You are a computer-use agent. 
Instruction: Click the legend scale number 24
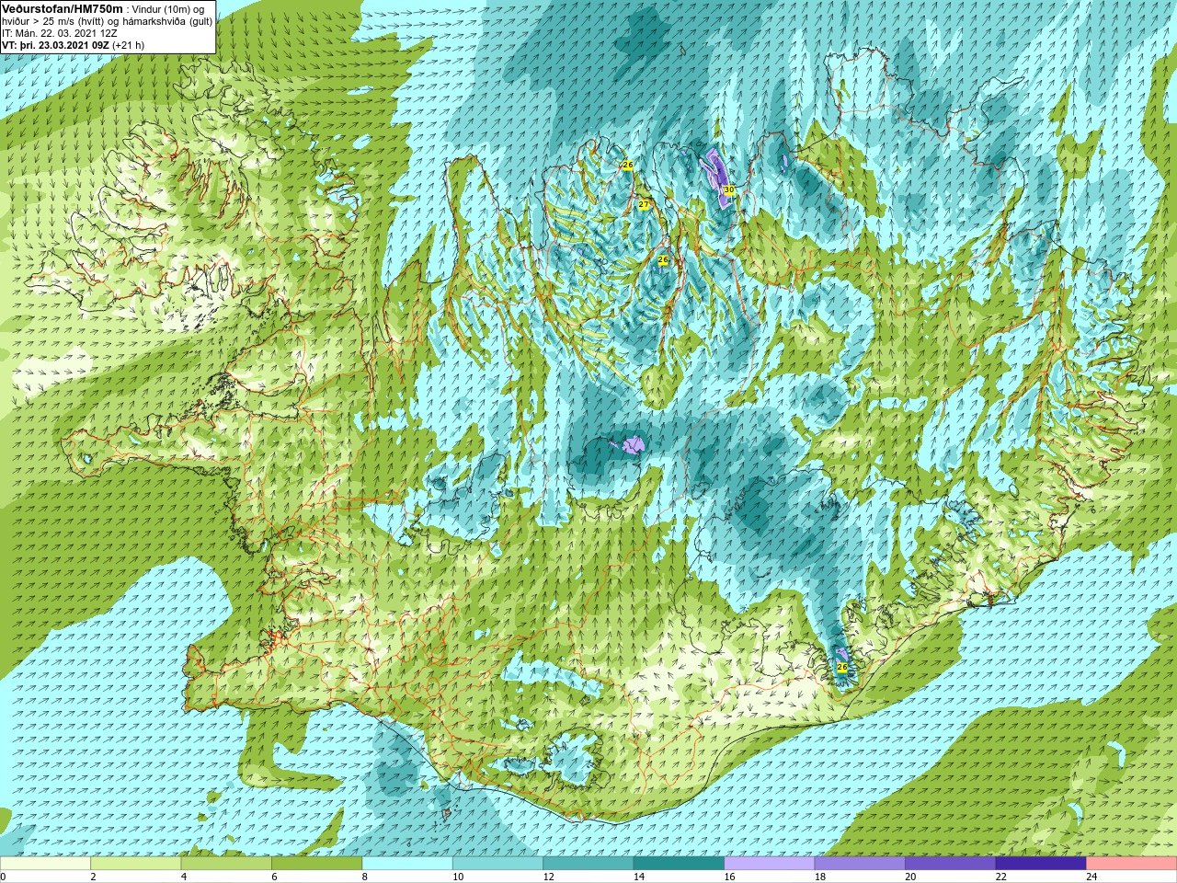[x=1091, y=877]
